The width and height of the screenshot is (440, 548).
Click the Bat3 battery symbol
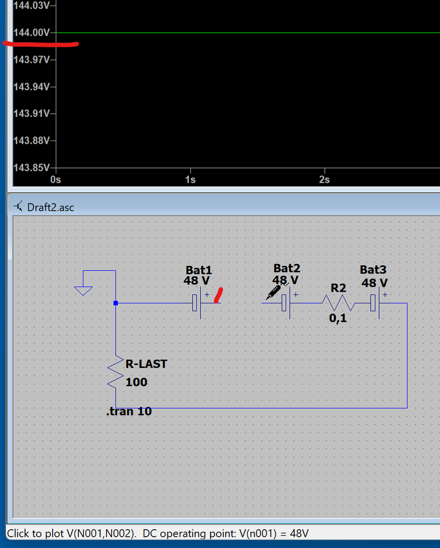[376, 303]
